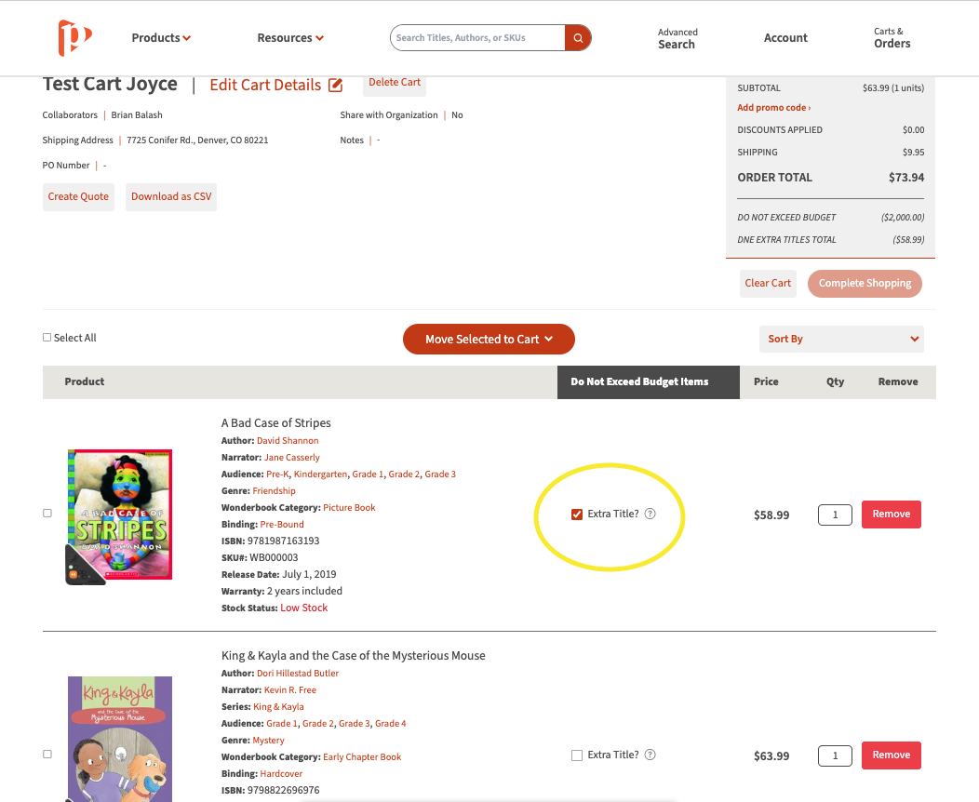Click the Complete Shopping button
This screenshot has height=802, width=979.
click(x=865, y=284)
